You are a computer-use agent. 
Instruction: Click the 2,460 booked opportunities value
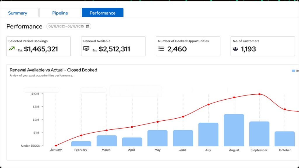177,49
